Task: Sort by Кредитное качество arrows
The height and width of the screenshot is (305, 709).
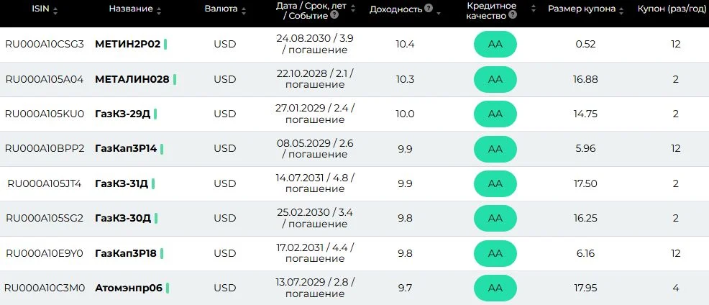Action: 533,9
